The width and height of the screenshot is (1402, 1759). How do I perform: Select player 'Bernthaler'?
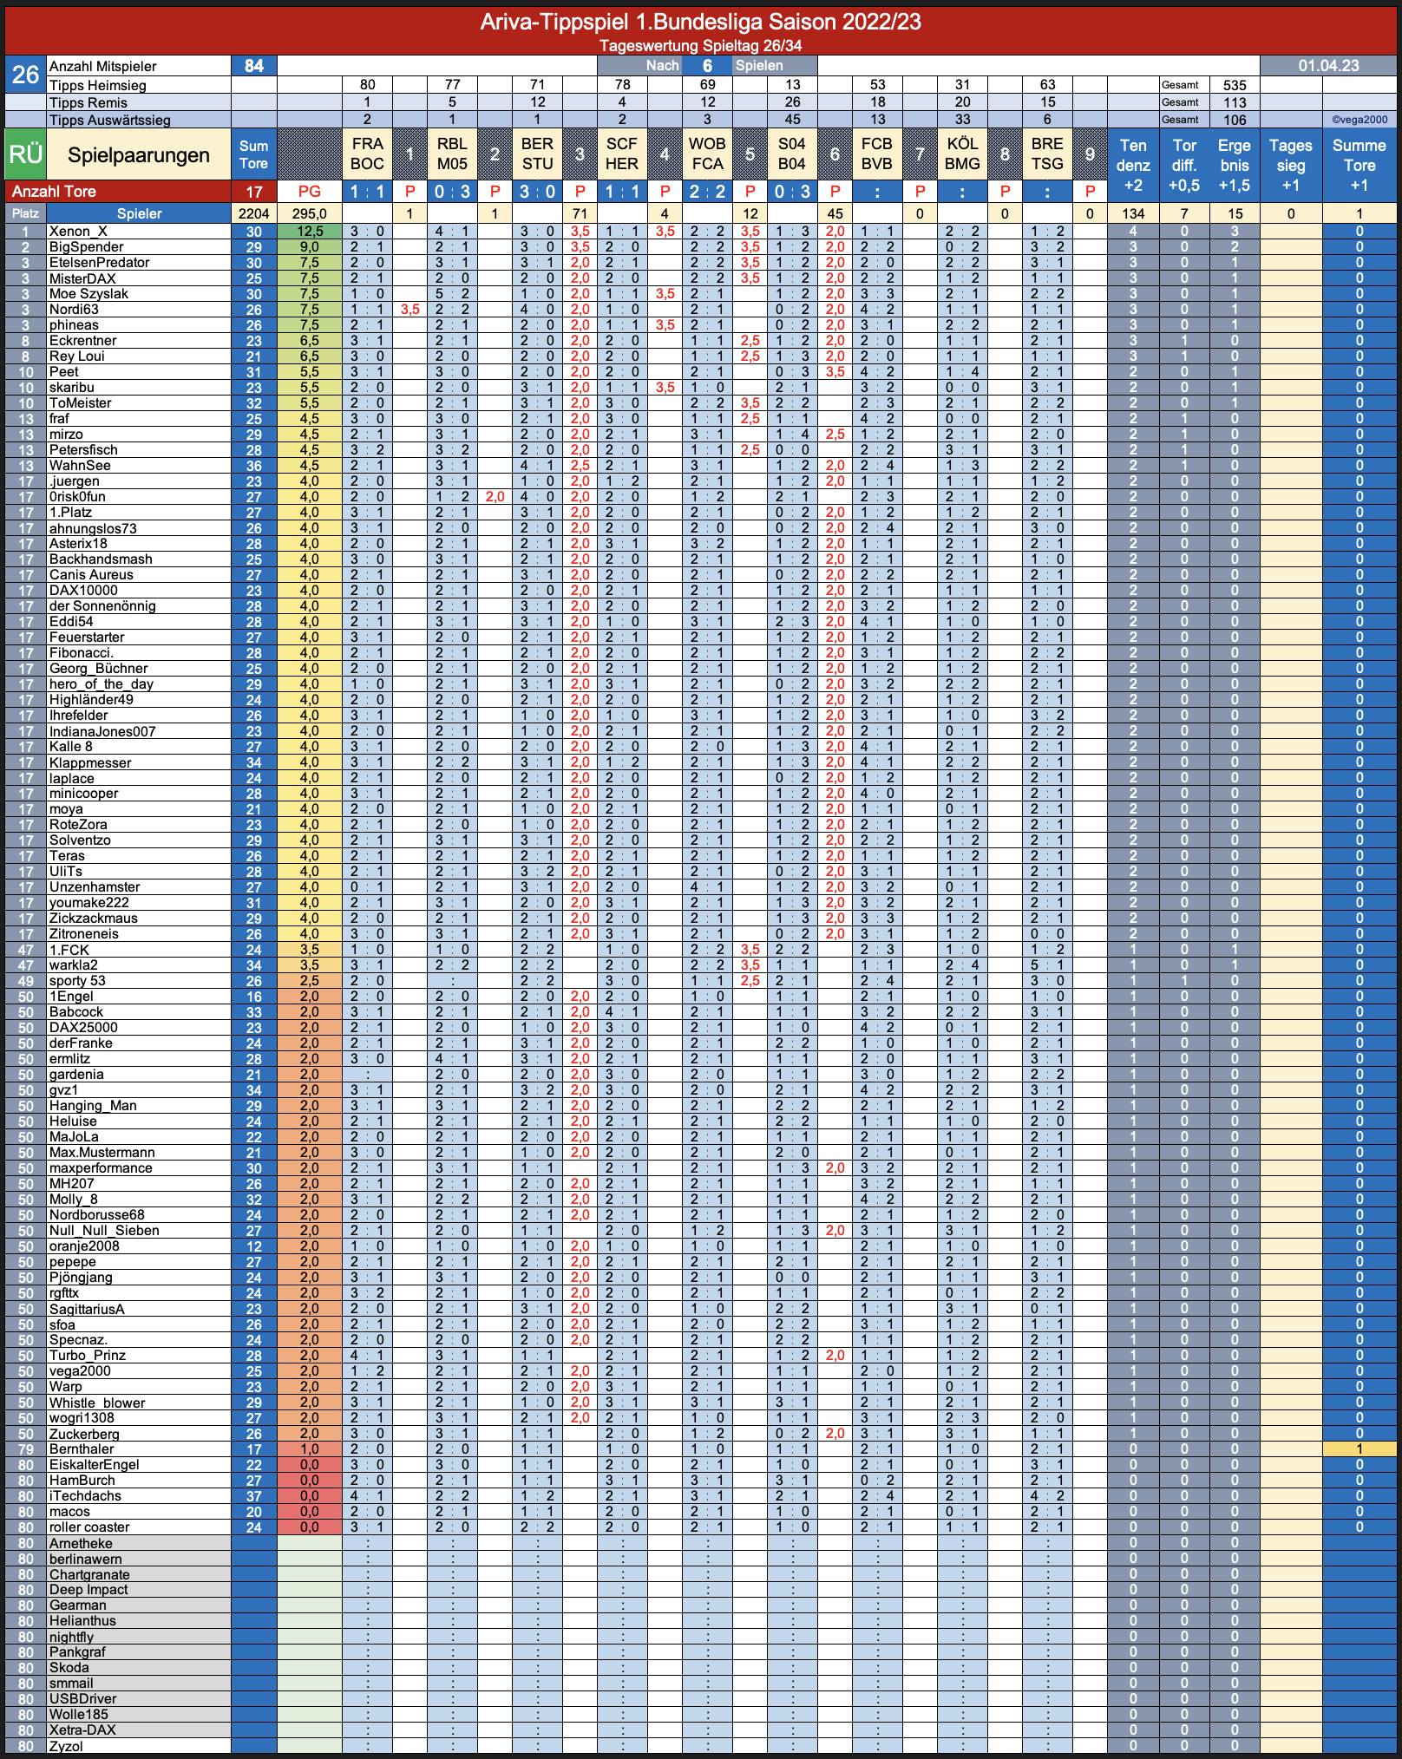click(82, 1449)
